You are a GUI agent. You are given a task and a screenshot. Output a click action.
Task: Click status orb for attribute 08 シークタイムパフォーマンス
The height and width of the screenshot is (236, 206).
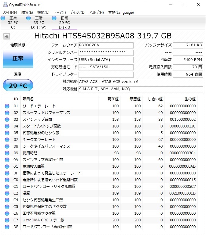click(x=7, y=146)
